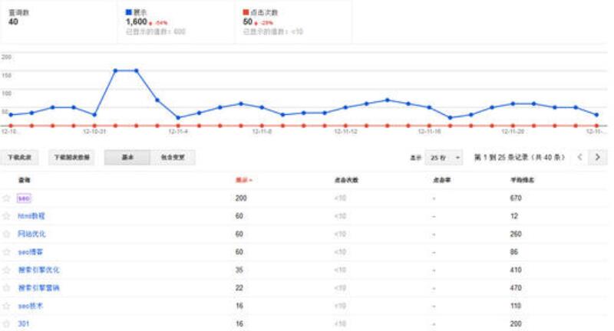Star the 'html教程' query row
Image resolution: width=614 pixels, height=331 pixels.
(6, 216)
